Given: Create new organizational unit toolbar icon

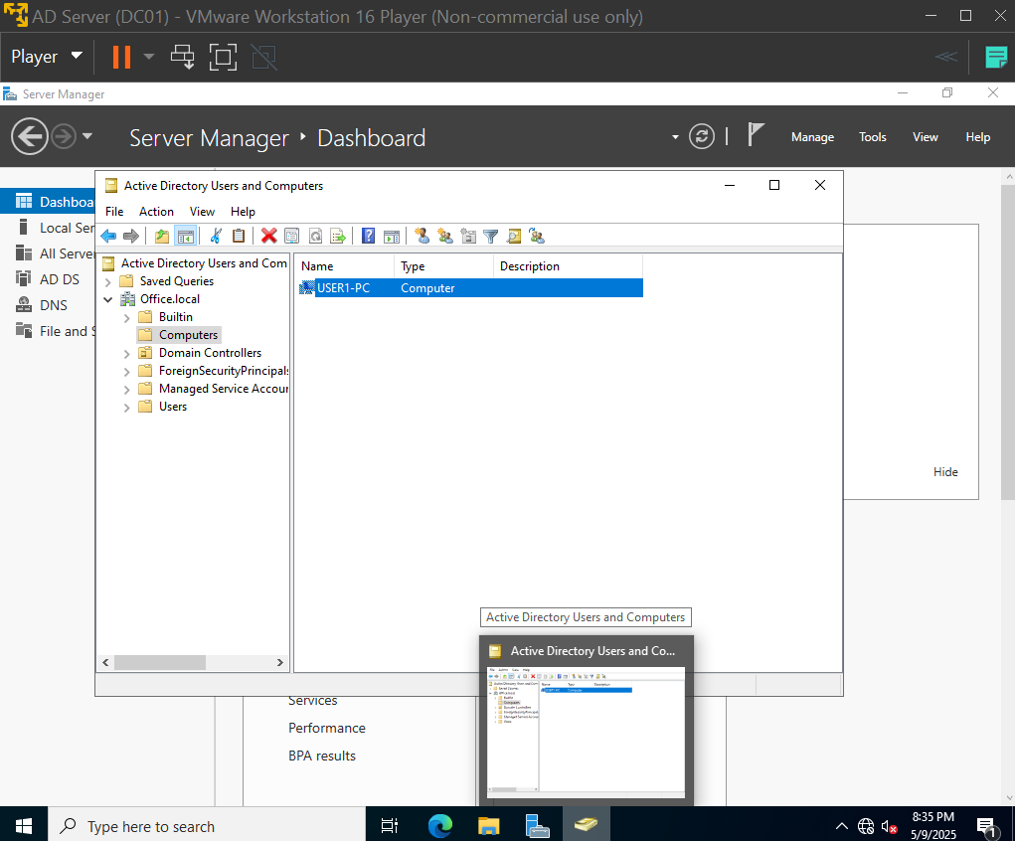Looking at the screenshot, I should point(468,237).
